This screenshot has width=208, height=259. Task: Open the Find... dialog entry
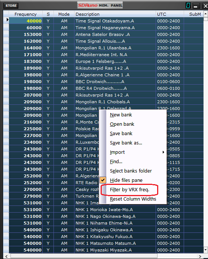click(116, 162)
